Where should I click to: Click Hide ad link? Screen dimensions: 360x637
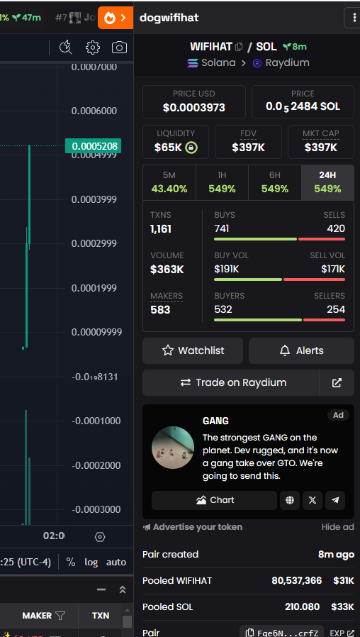click(x=338, y=527)
